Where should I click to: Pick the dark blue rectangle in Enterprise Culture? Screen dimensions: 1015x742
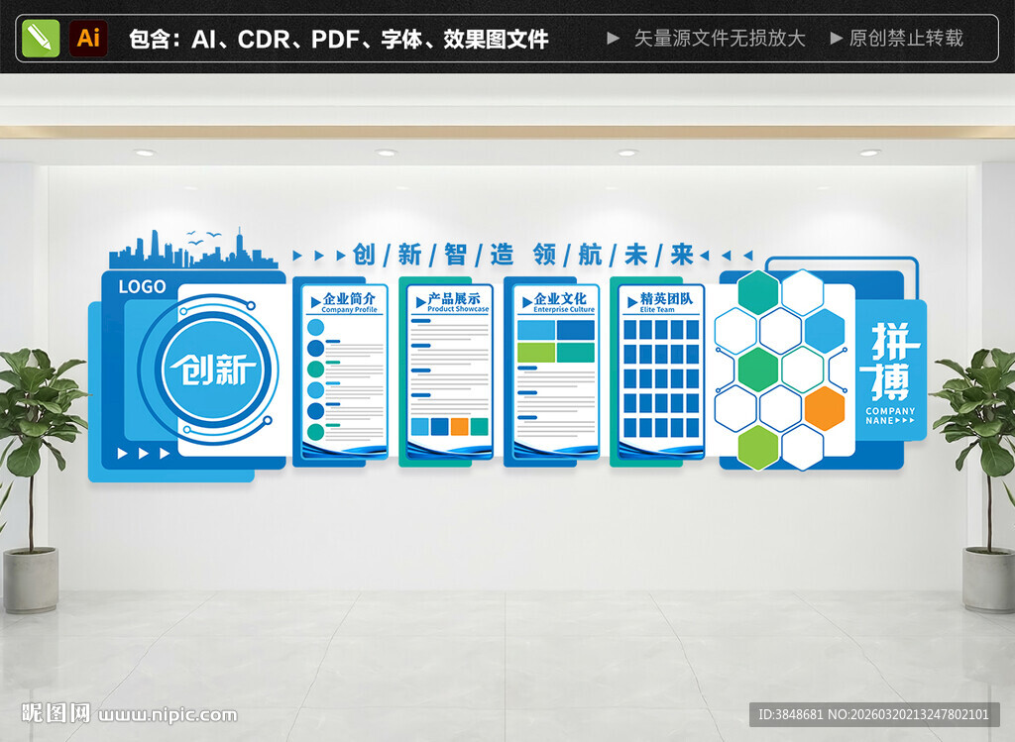pyautogui.click(x=576, y=330)
